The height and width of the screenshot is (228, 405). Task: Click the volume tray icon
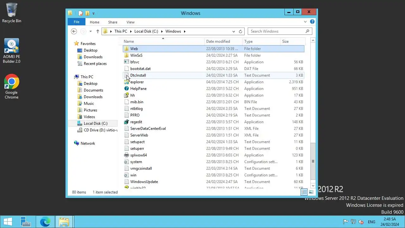(x=361, y=222)
